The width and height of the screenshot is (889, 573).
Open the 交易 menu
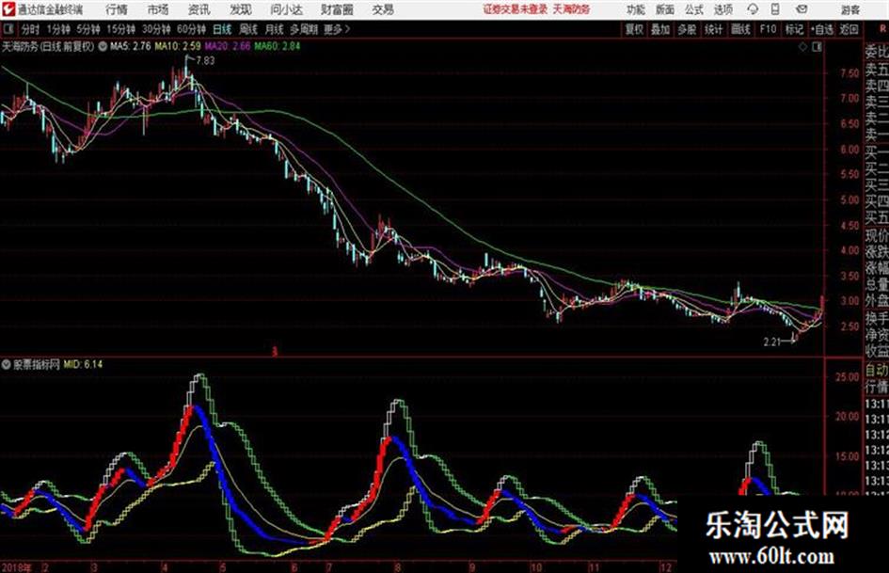[383, 9]
